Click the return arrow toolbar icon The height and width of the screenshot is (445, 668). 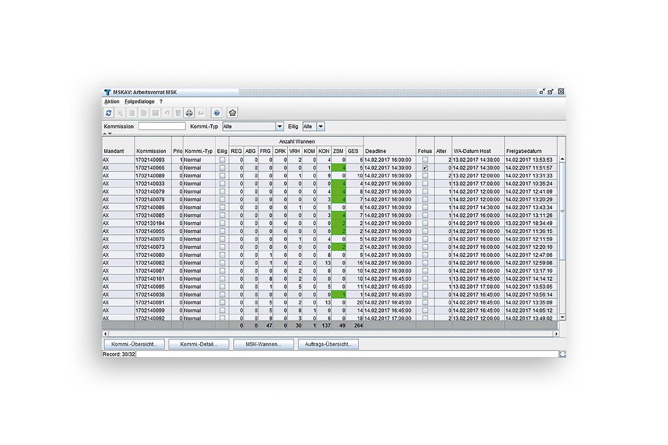[x=201, y=113]
